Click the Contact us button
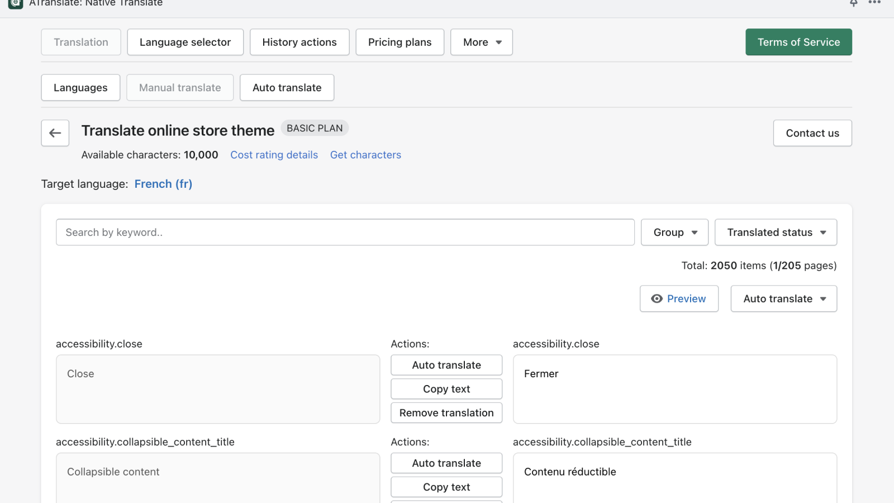The height and width of the screenshot is (503, 894). (x=812, y=133)
